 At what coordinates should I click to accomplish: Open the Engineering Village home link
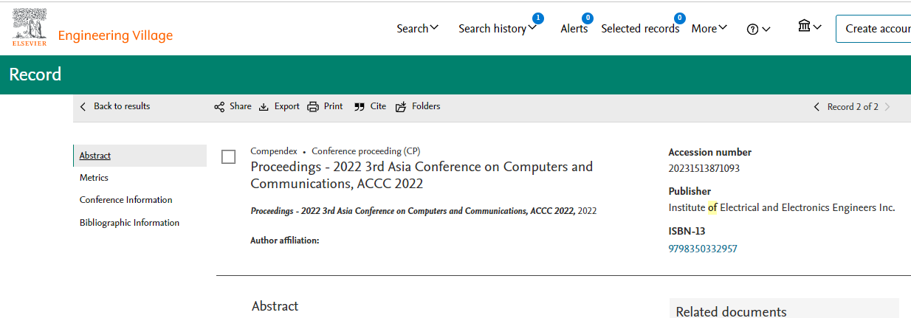115,35
